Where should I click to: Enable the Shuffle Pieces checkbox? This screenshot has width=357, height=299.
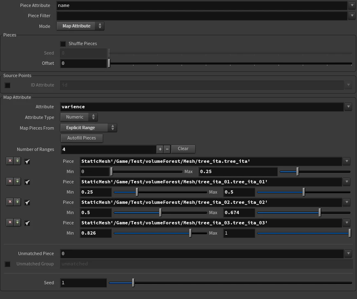coord(63,43)
